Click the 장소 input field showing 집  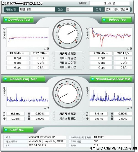tap(79, 9)
